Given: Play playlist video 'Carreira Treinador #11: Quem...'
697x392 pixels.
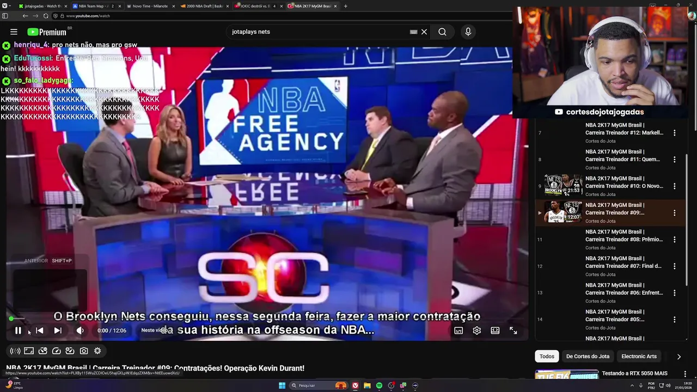Looking at the screenshot, I should coord(622,155).
